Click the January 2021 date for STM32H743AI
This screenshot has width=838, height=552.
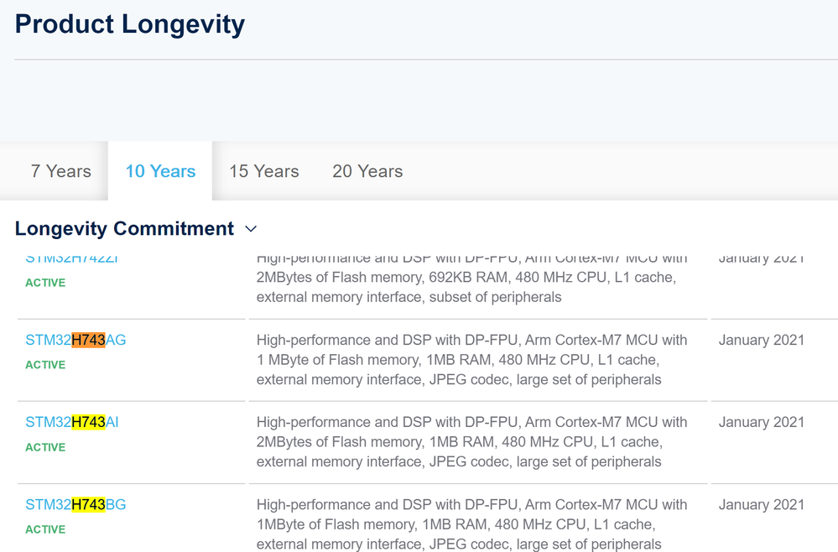(x=762, y=422)
